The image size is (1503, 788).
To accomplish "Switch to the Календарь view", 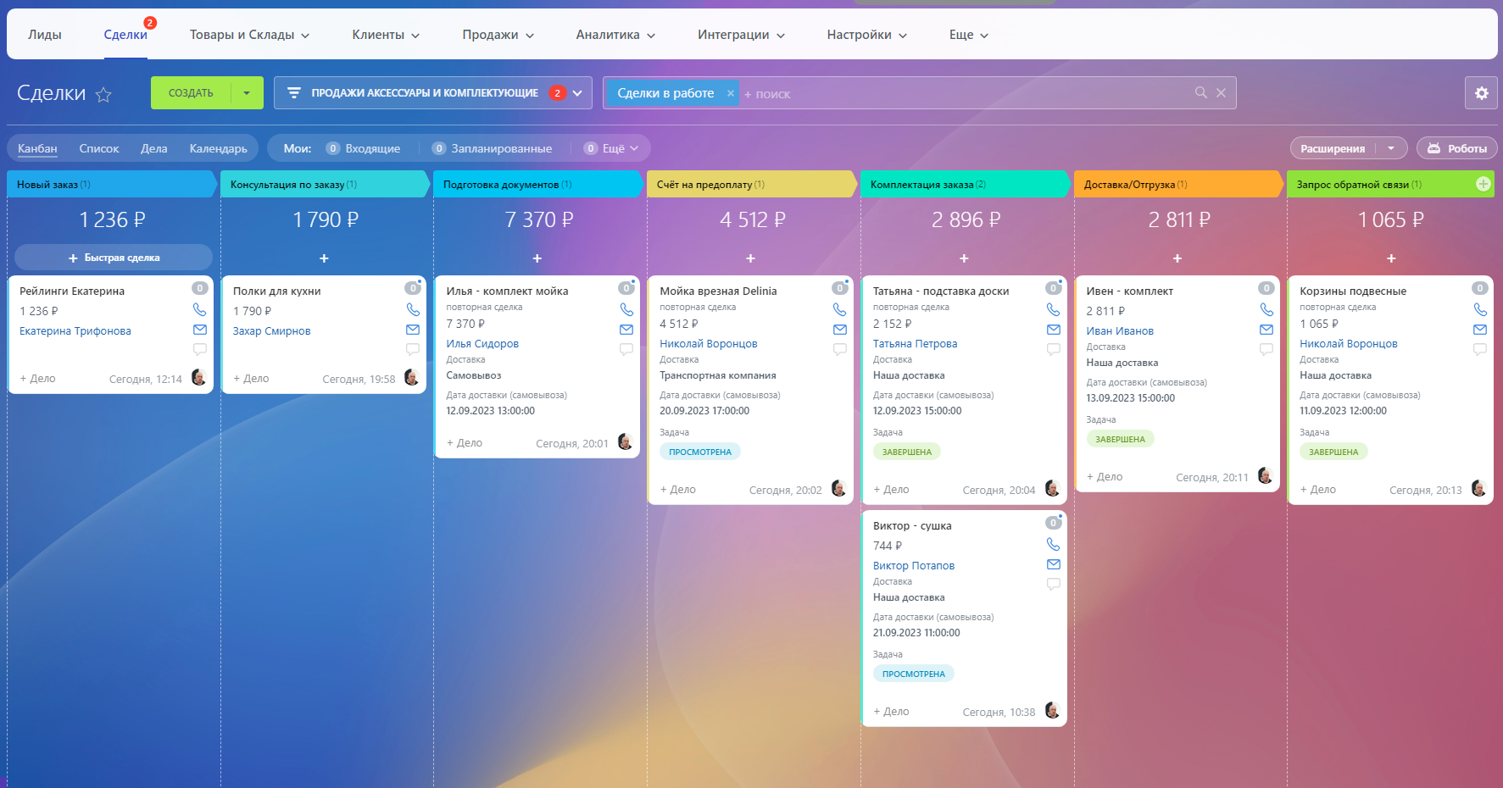I will [219, 148].
